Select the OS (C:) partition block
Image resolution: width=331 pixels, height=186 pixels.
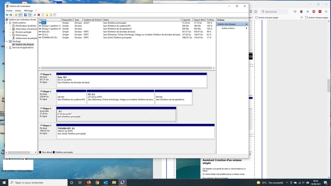(x=120, y=97)
